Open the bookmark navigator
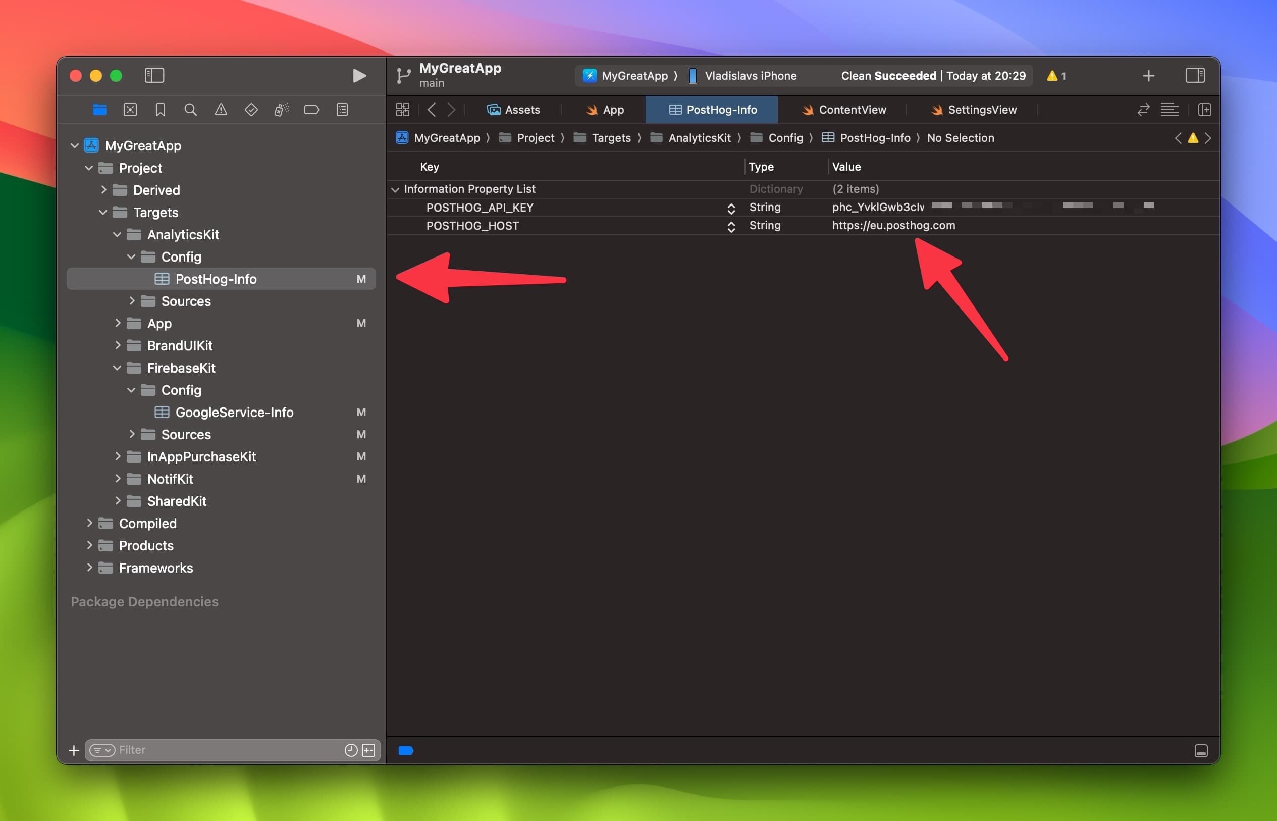The image size is (1277, 821). tap(161, 110)
